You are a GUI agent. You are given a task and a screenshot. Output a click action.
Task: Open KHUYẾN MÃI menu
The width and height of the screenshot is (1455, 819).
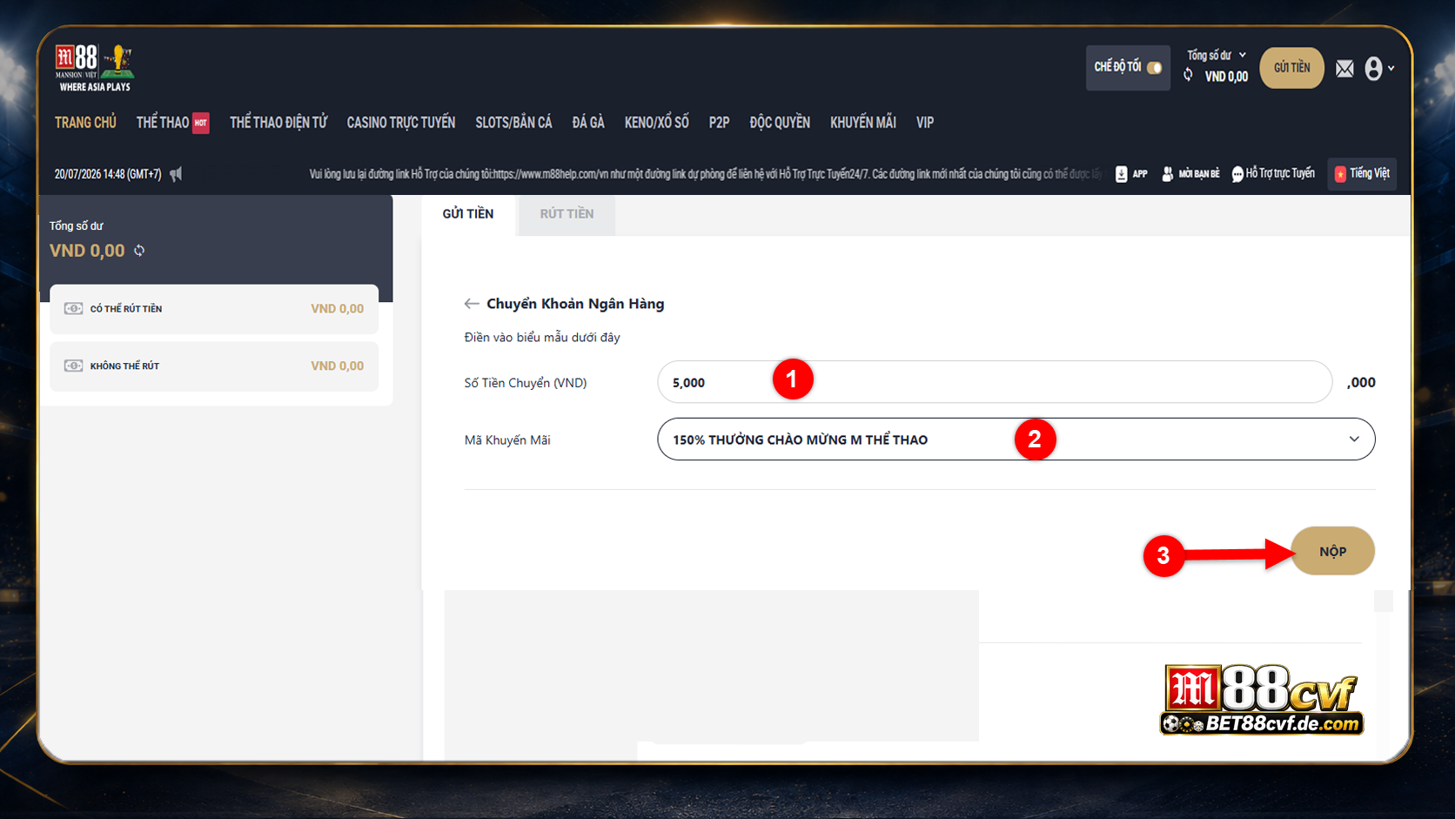click(863, 123)
